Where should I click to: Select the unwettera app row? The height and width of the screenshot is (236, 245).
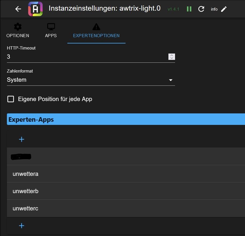(x=124, y=174)
